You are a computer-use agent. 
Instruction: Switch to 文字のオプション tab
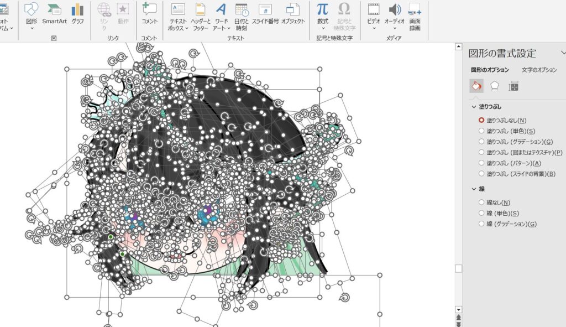click(x=539, y=70)
